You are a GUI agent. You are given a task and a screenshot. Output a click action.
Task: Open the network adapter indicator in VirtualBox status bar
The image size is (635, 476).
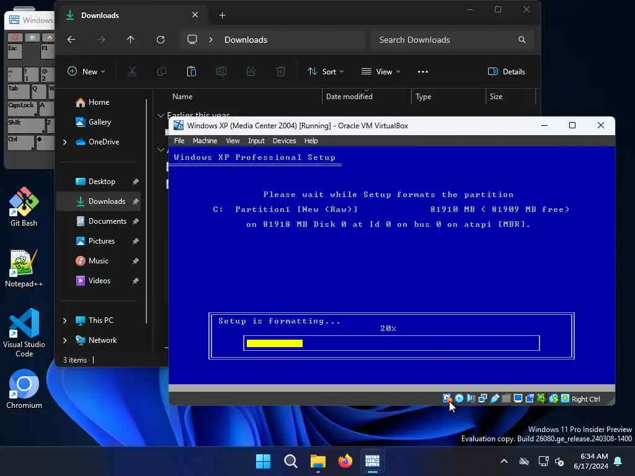coord(482,399)
